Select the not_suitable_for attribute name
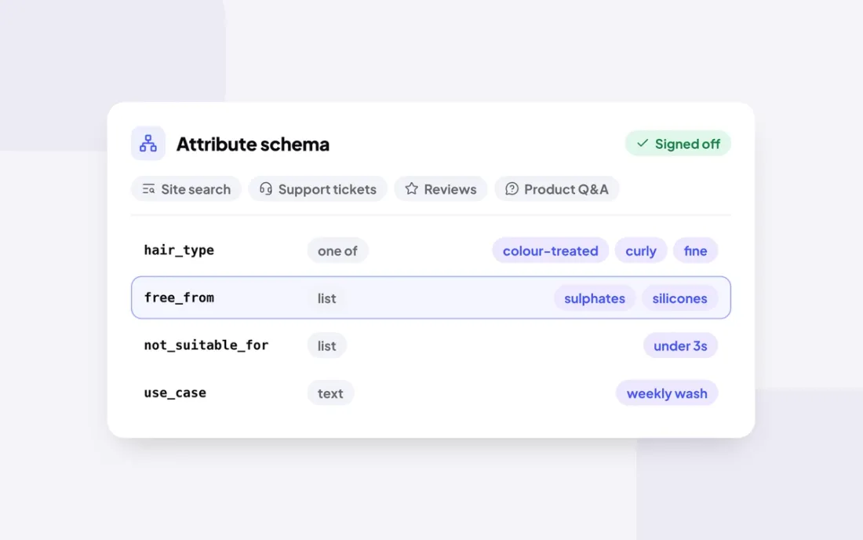The width and height of the screenshot is (863, 540). click(206, 345)
